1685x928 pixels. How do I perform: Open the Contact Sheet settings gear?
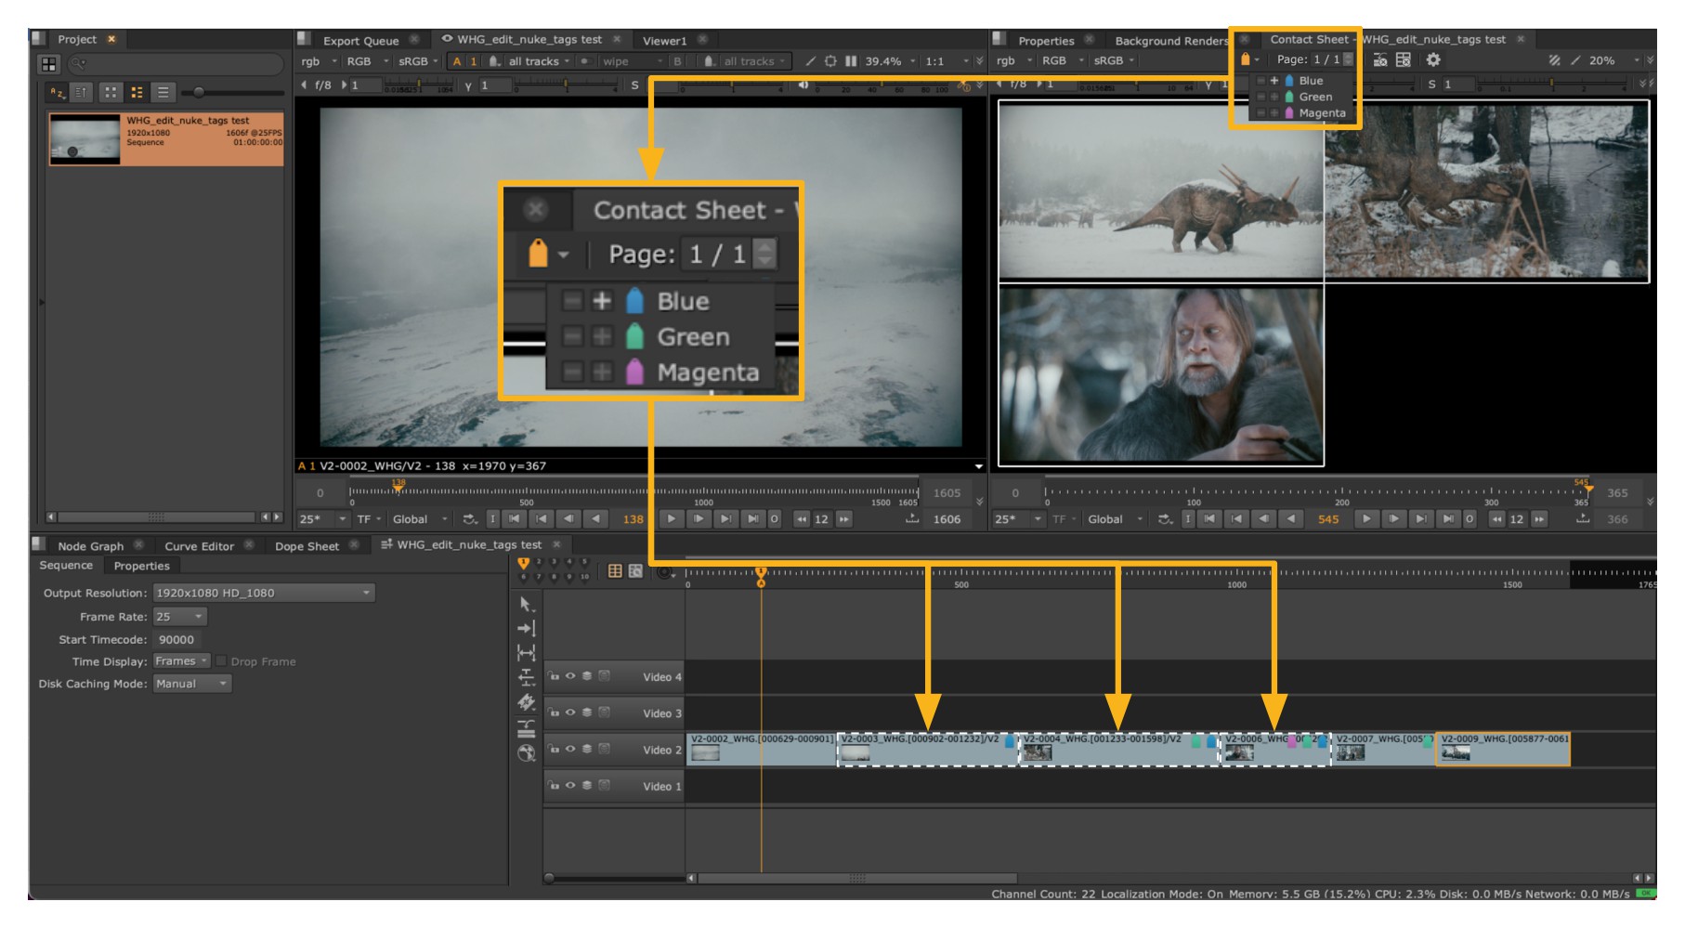coord(1433,60)
